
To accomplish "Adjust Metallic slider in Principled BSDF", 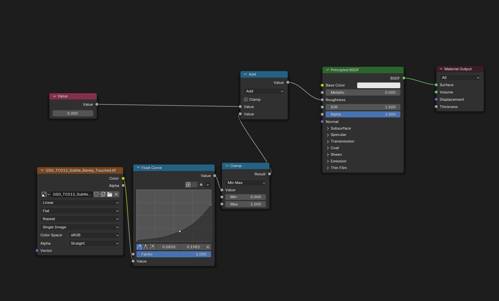I will click(363, 92).
